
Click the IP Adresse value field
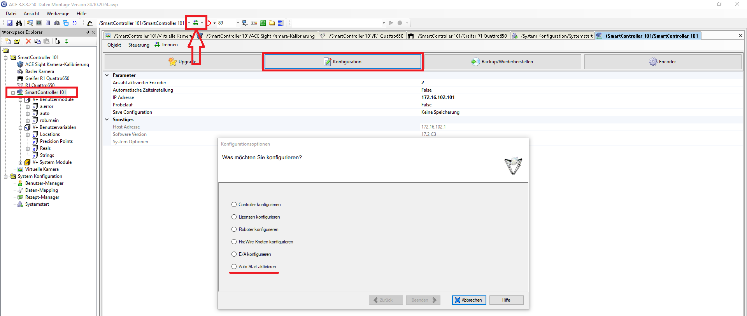[x=438, y=97]
